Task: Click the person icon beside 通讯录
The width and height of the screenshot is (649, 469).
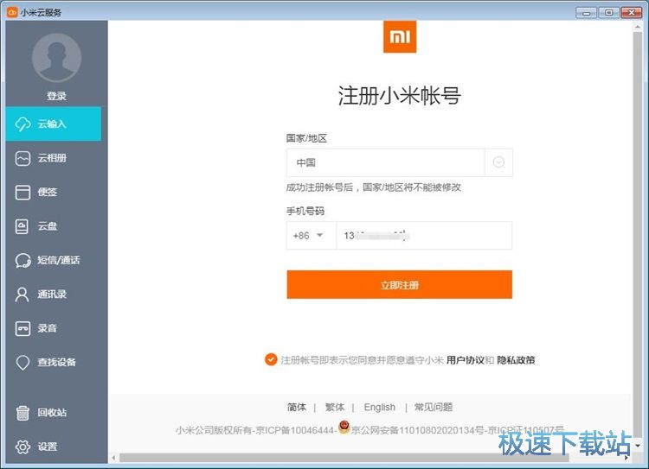Action: pos(22,295)
